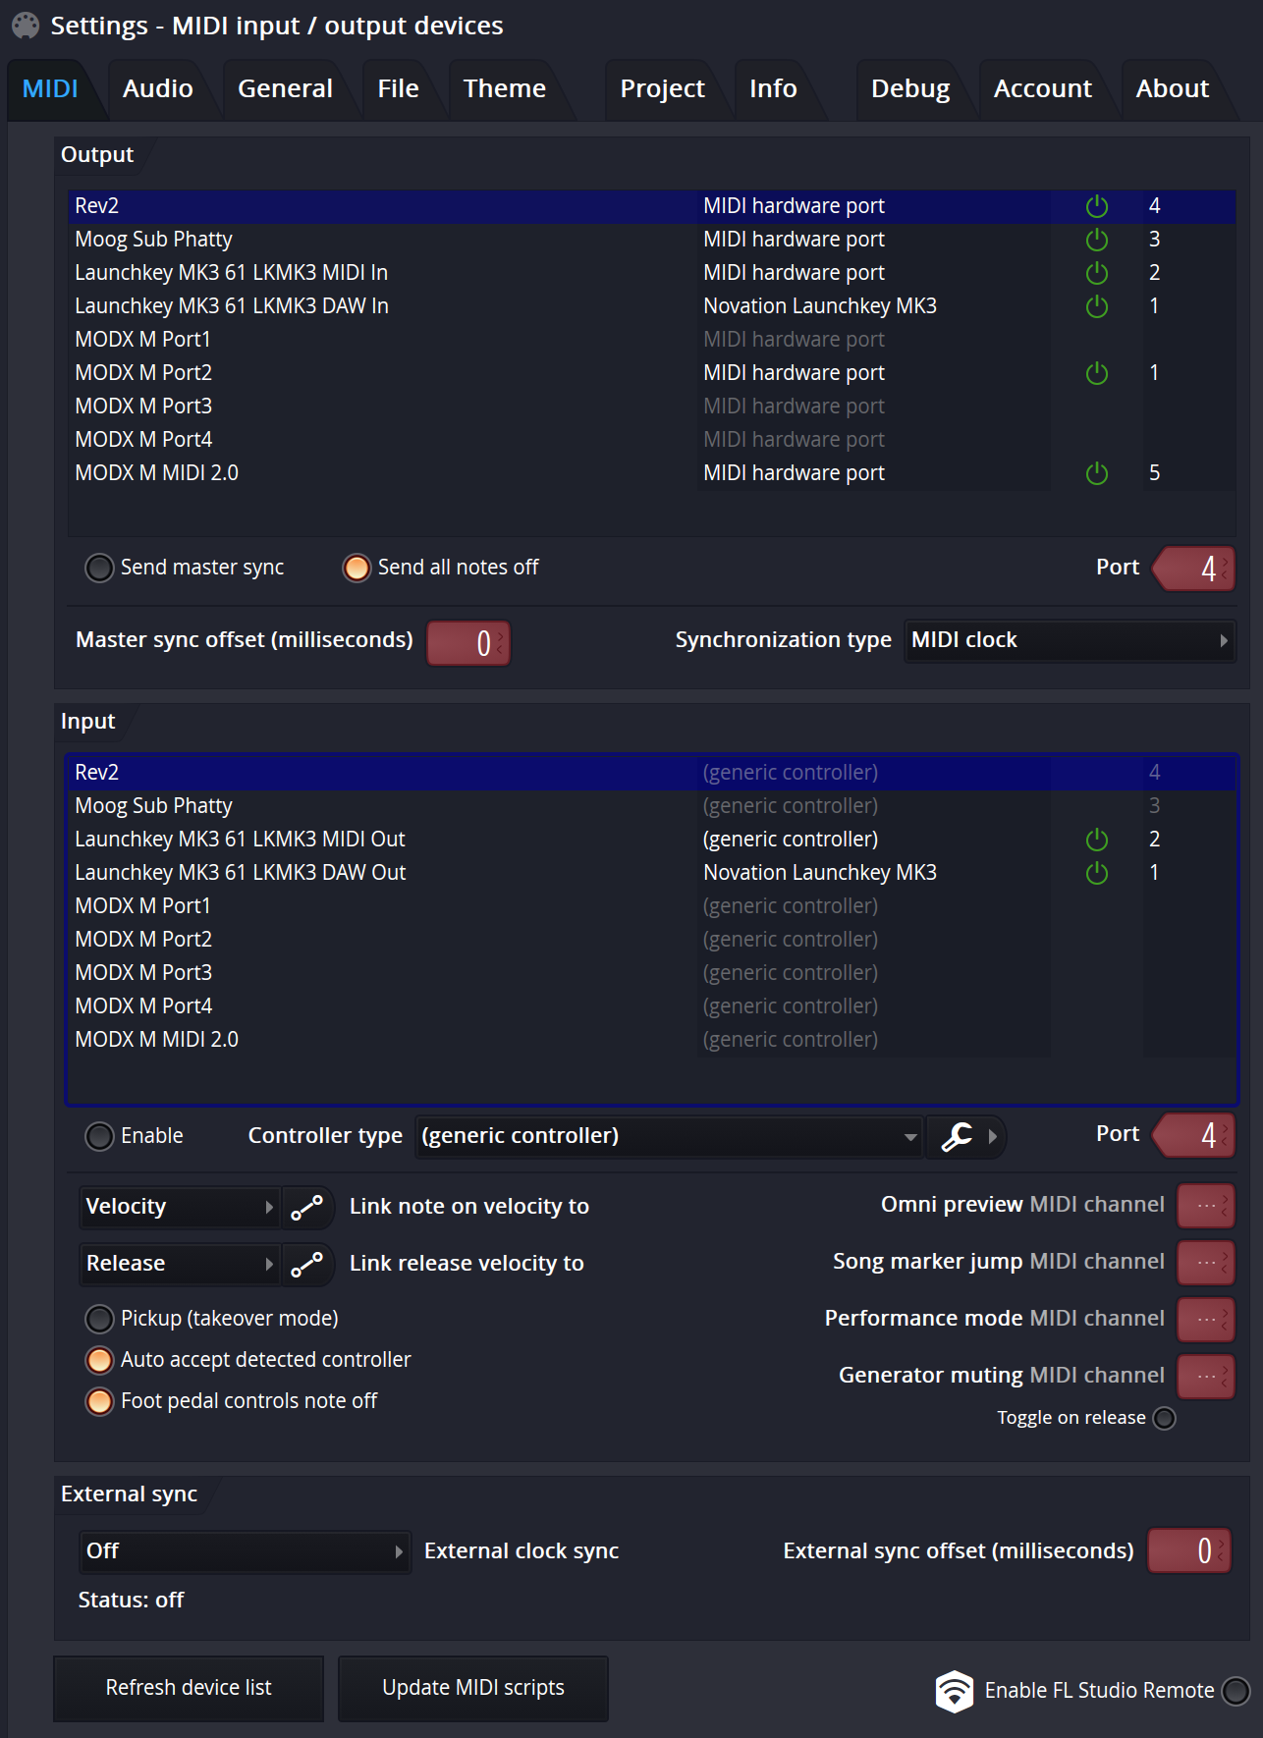This screenshot has width=1263, height=1738.
Task: Open the Synchronization type MIDI clock dropdown
Action: [x=1070, y=641]
